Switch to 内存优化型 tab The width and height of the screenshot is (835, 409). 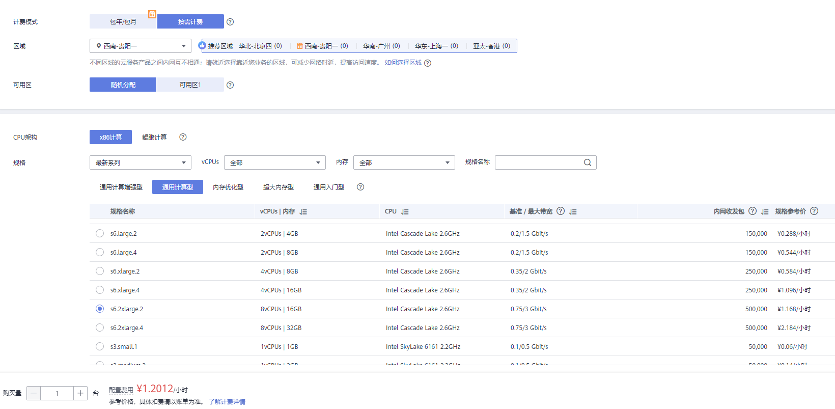point(228,187)
